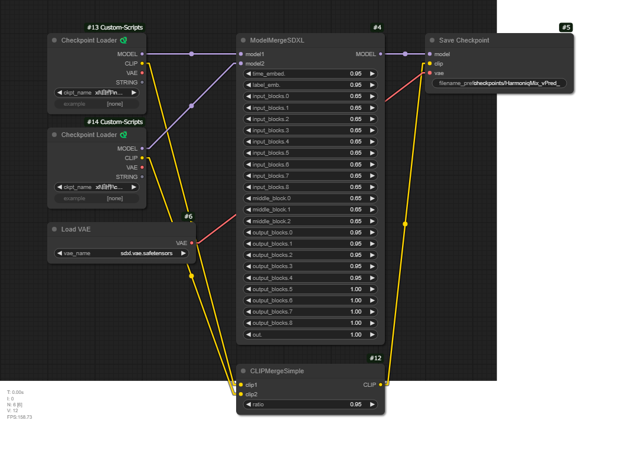Click the clip2 input port on CLIPMergeSimple
Screen dimensions: 621x476
point(241,394)
